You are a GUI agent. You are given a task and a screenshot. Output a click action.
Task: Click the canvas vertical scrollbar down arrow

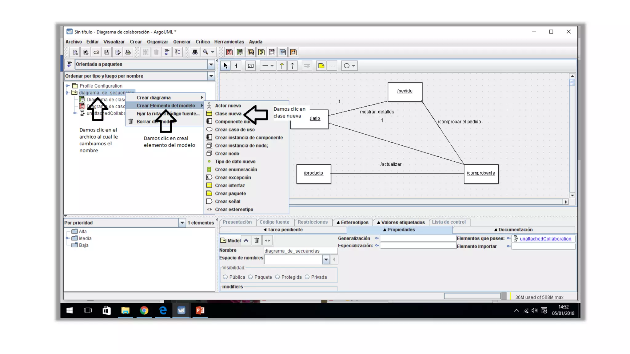coord(572,195)
